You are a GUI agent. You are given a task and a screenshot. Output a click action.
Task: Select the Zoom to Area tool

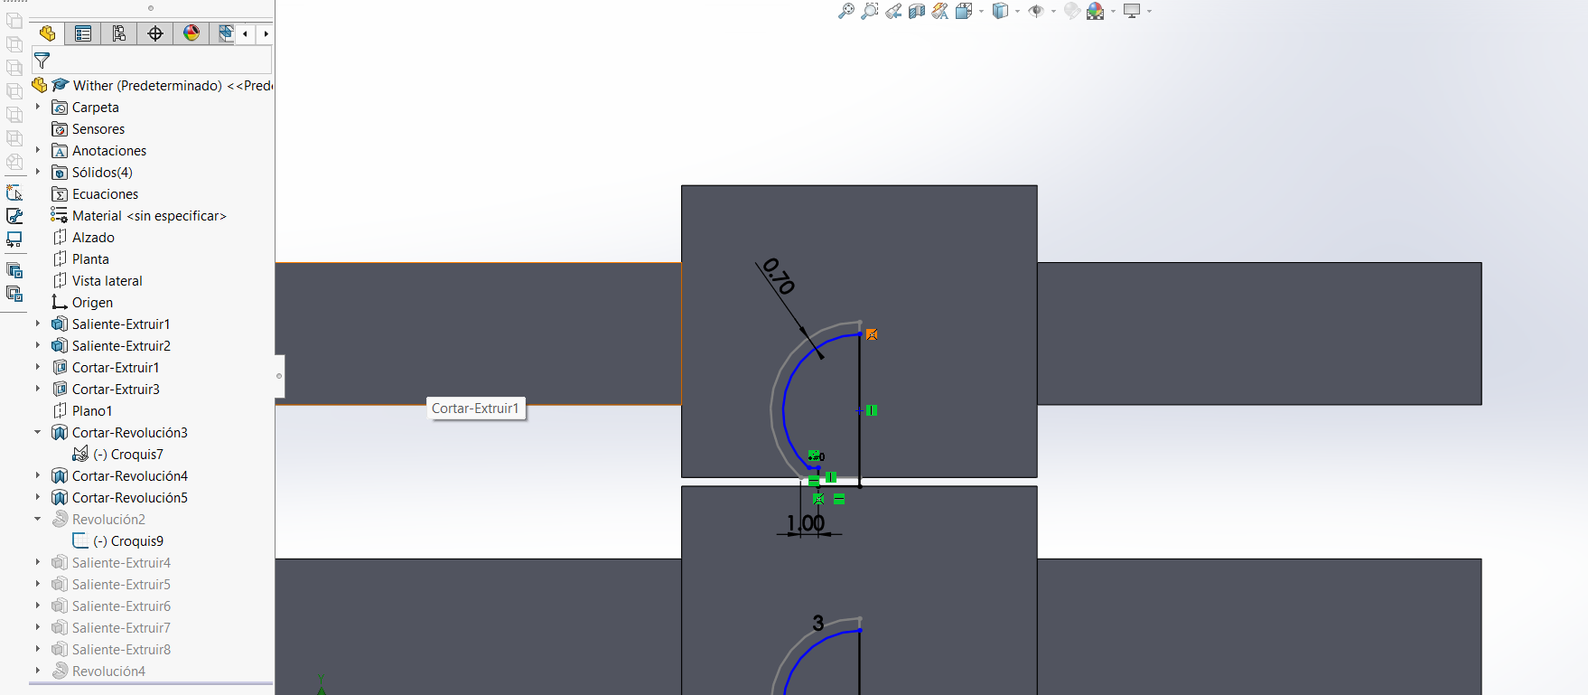click(870, 11)
